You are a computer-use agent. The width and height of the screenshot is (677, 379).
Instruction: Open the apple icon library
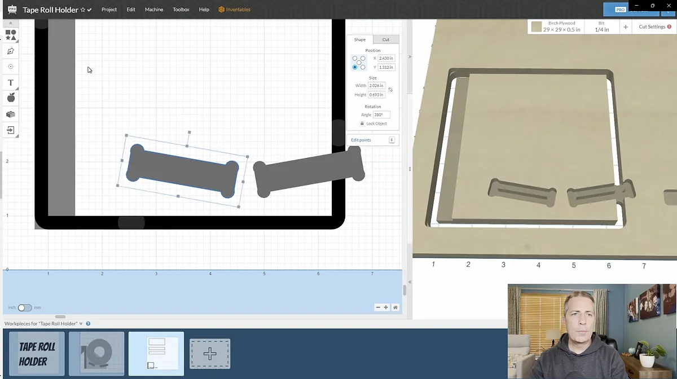(10, 98)
